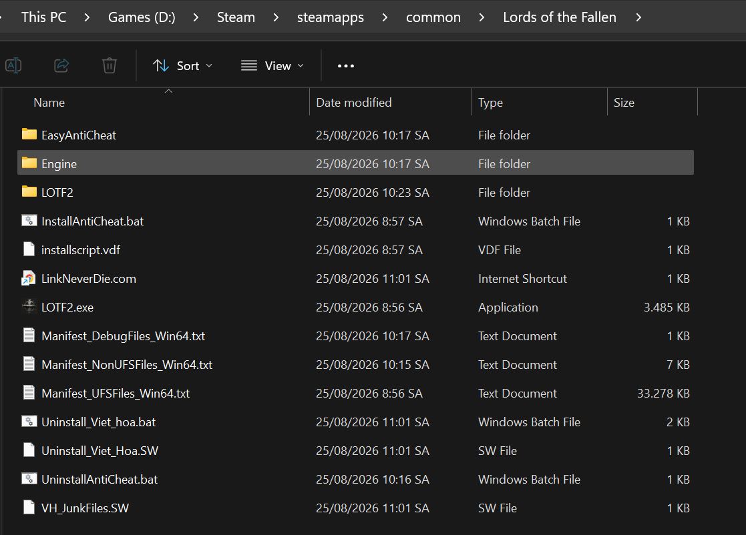
Task: Click the Delete trash can icon
Action: [x=110, y=65]
